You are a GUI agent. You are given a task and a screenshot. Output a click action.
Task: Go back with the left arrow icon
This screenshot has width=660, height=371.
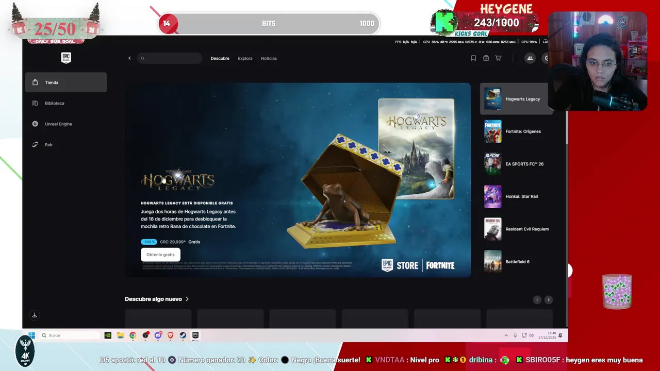tap(129, 58)
